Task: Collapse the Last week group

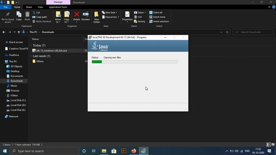Action: tap(31, 56)
